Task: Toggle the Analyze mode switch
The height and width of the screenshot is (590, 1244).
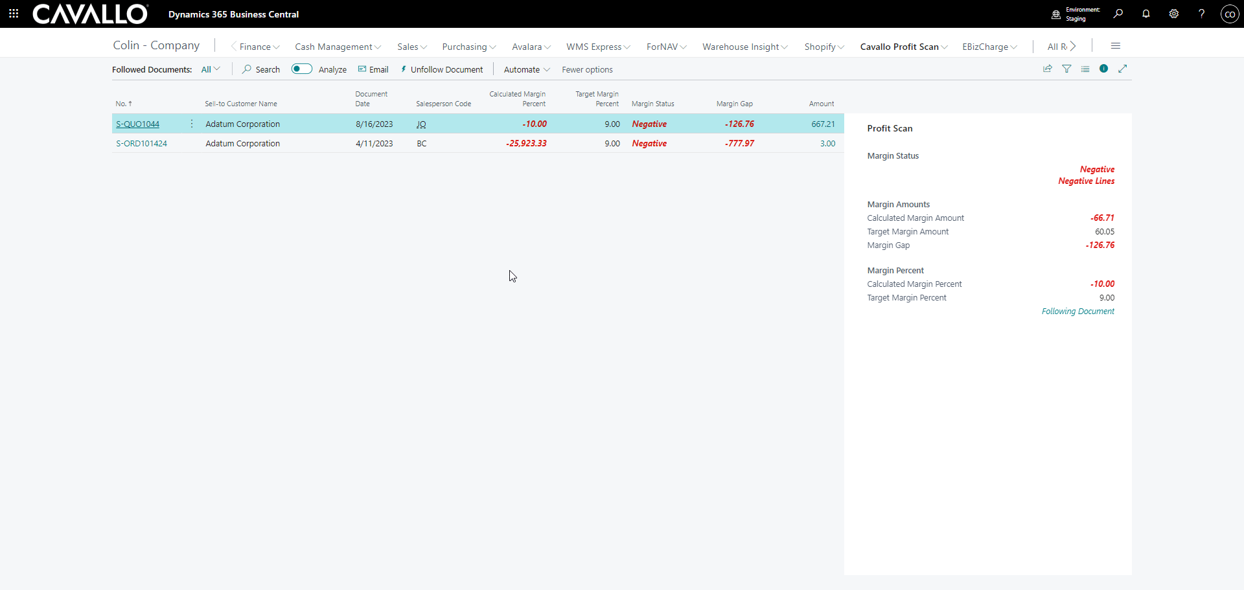Action: point(302,69)
